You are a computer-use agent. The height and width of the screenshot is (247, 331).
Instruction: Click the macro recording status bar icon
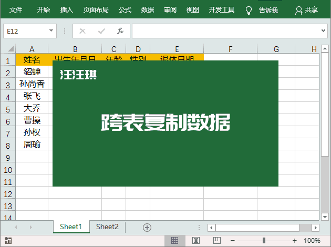point(8,240)
